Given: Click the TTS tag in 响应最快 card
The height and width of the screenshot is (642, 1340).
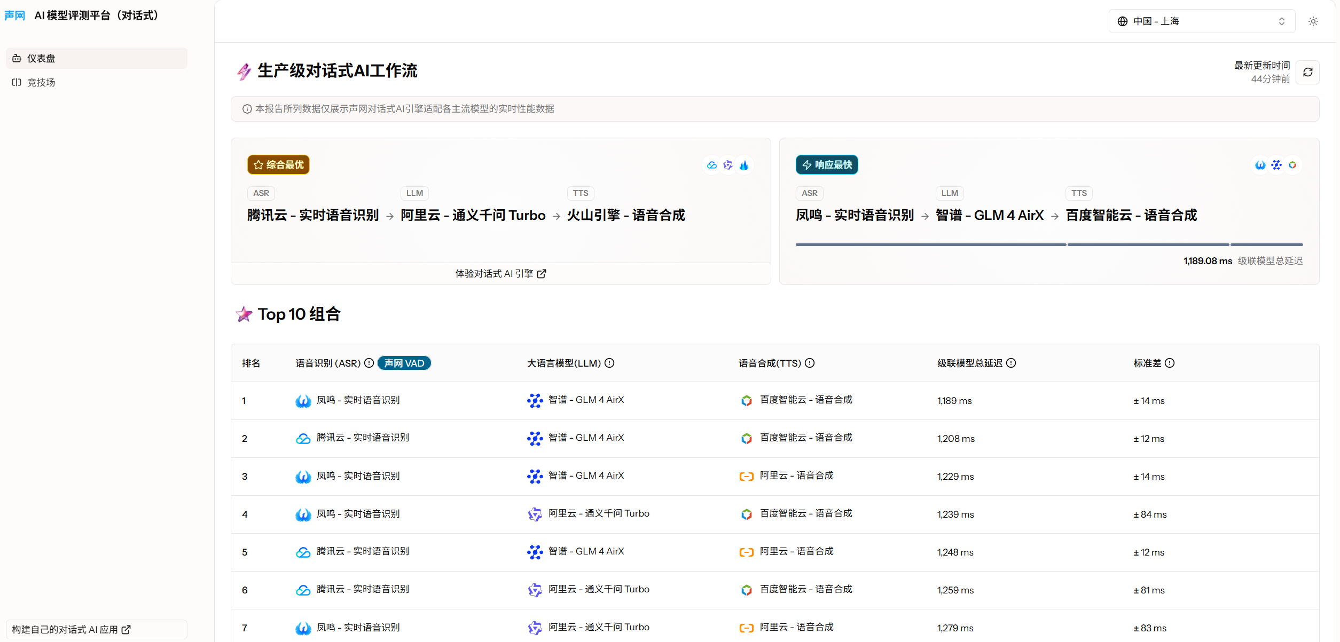Looking at the screenshot, I should 1079,193.
